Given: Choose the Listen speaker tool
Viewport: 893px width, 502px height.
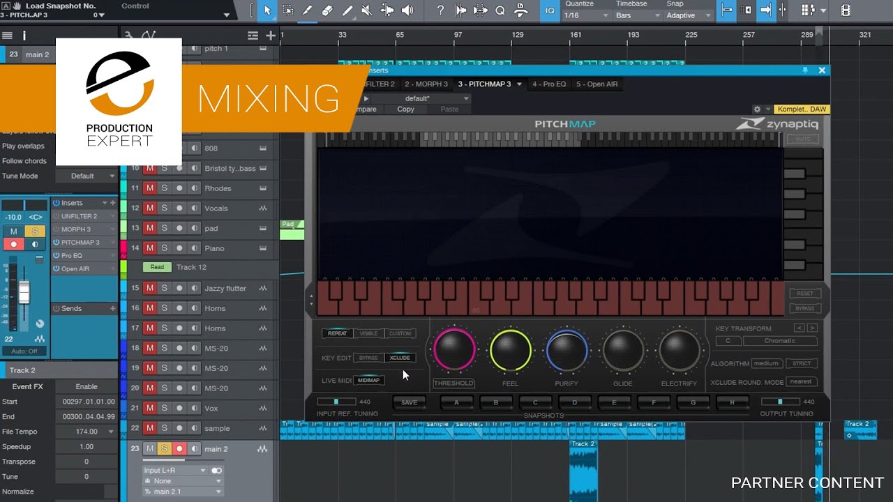Looking at the screenshot, I should pyautogui.click(x=407, y=10).
